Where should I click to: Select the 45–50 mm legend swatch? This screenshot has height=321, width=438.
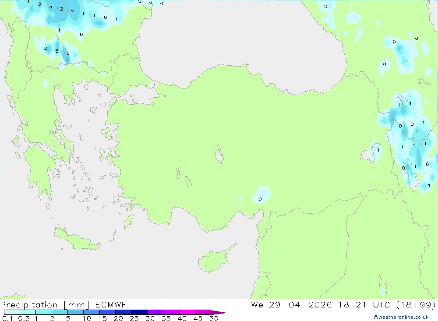(203, 312)
